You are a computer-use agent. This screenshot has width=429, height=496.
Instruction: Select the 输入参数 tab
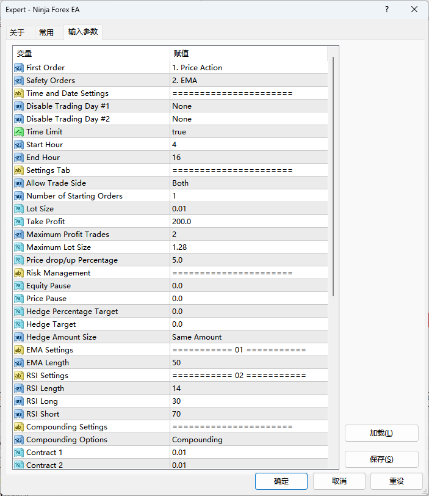tap(83, 32)
